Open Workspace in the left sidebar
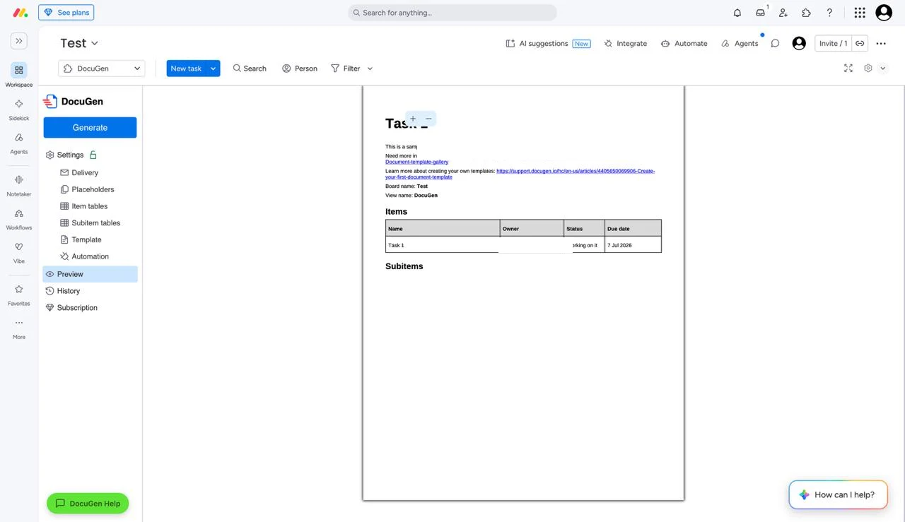905x522 pixels. [19, 75]
